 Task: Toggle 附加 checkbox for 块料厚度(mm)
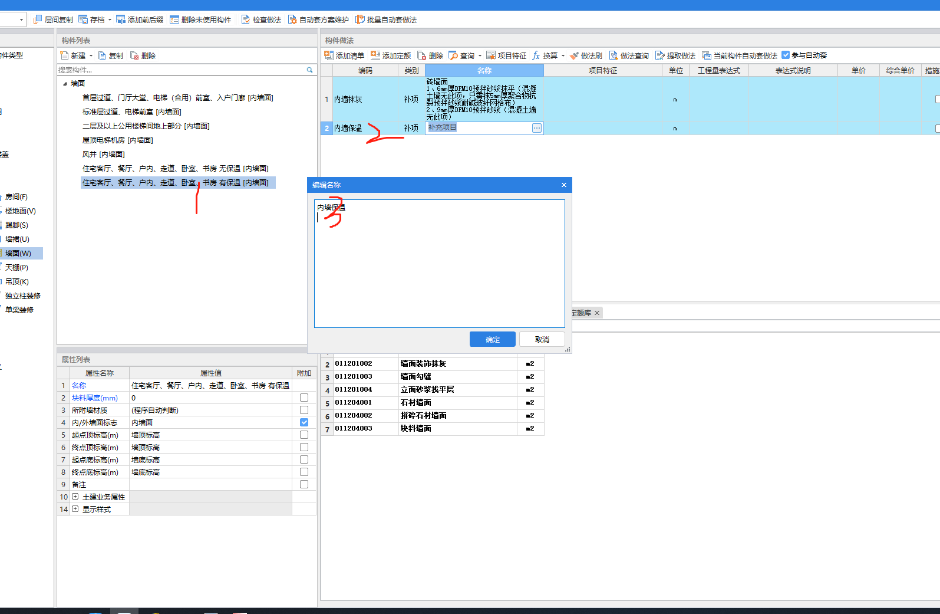click(304, 398)
